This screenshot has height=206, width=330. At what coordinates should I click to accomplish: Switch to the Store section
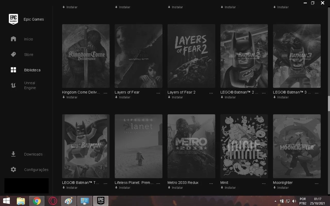point(29,55)
